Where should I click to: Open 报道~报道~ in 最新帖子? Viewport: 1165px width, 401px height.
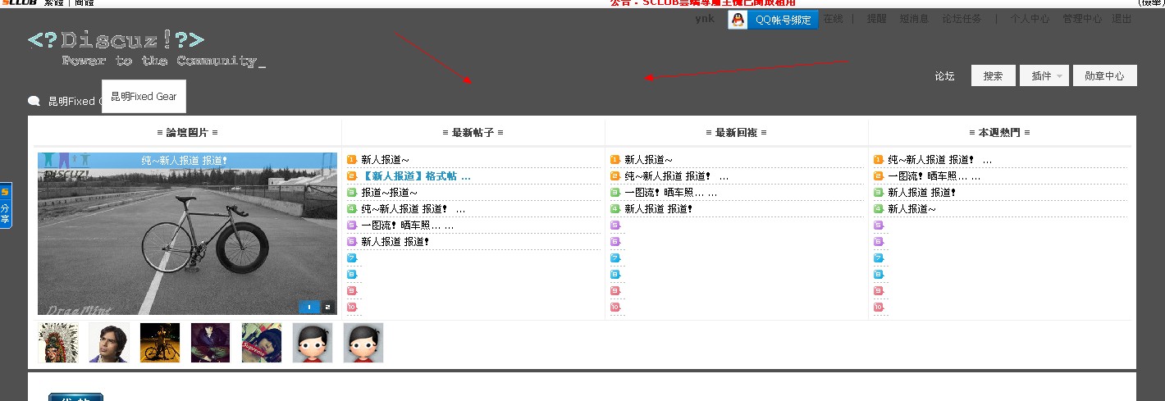(x=390, y=193)
